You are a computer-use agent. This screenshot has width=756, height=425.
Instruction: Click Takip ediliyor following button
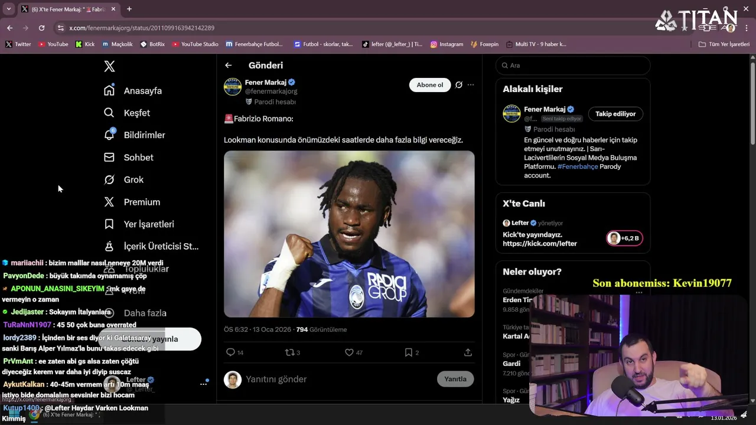[615, 114]
